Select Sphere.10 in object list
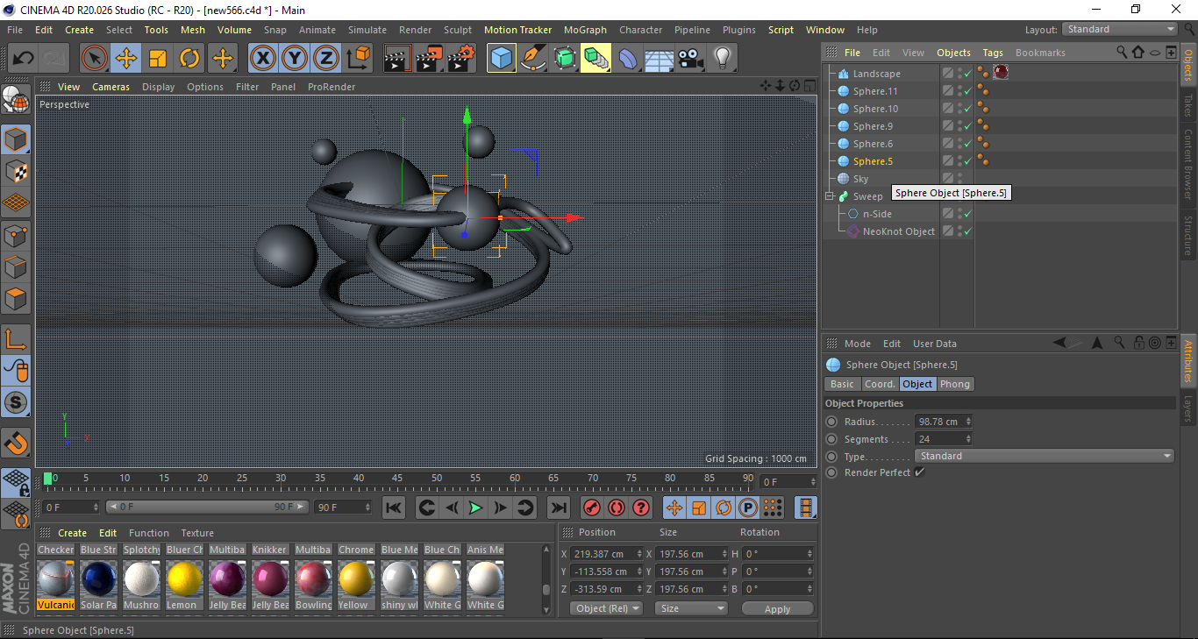The width and height of the screenshot is (1198, 639). click(875, 109)
